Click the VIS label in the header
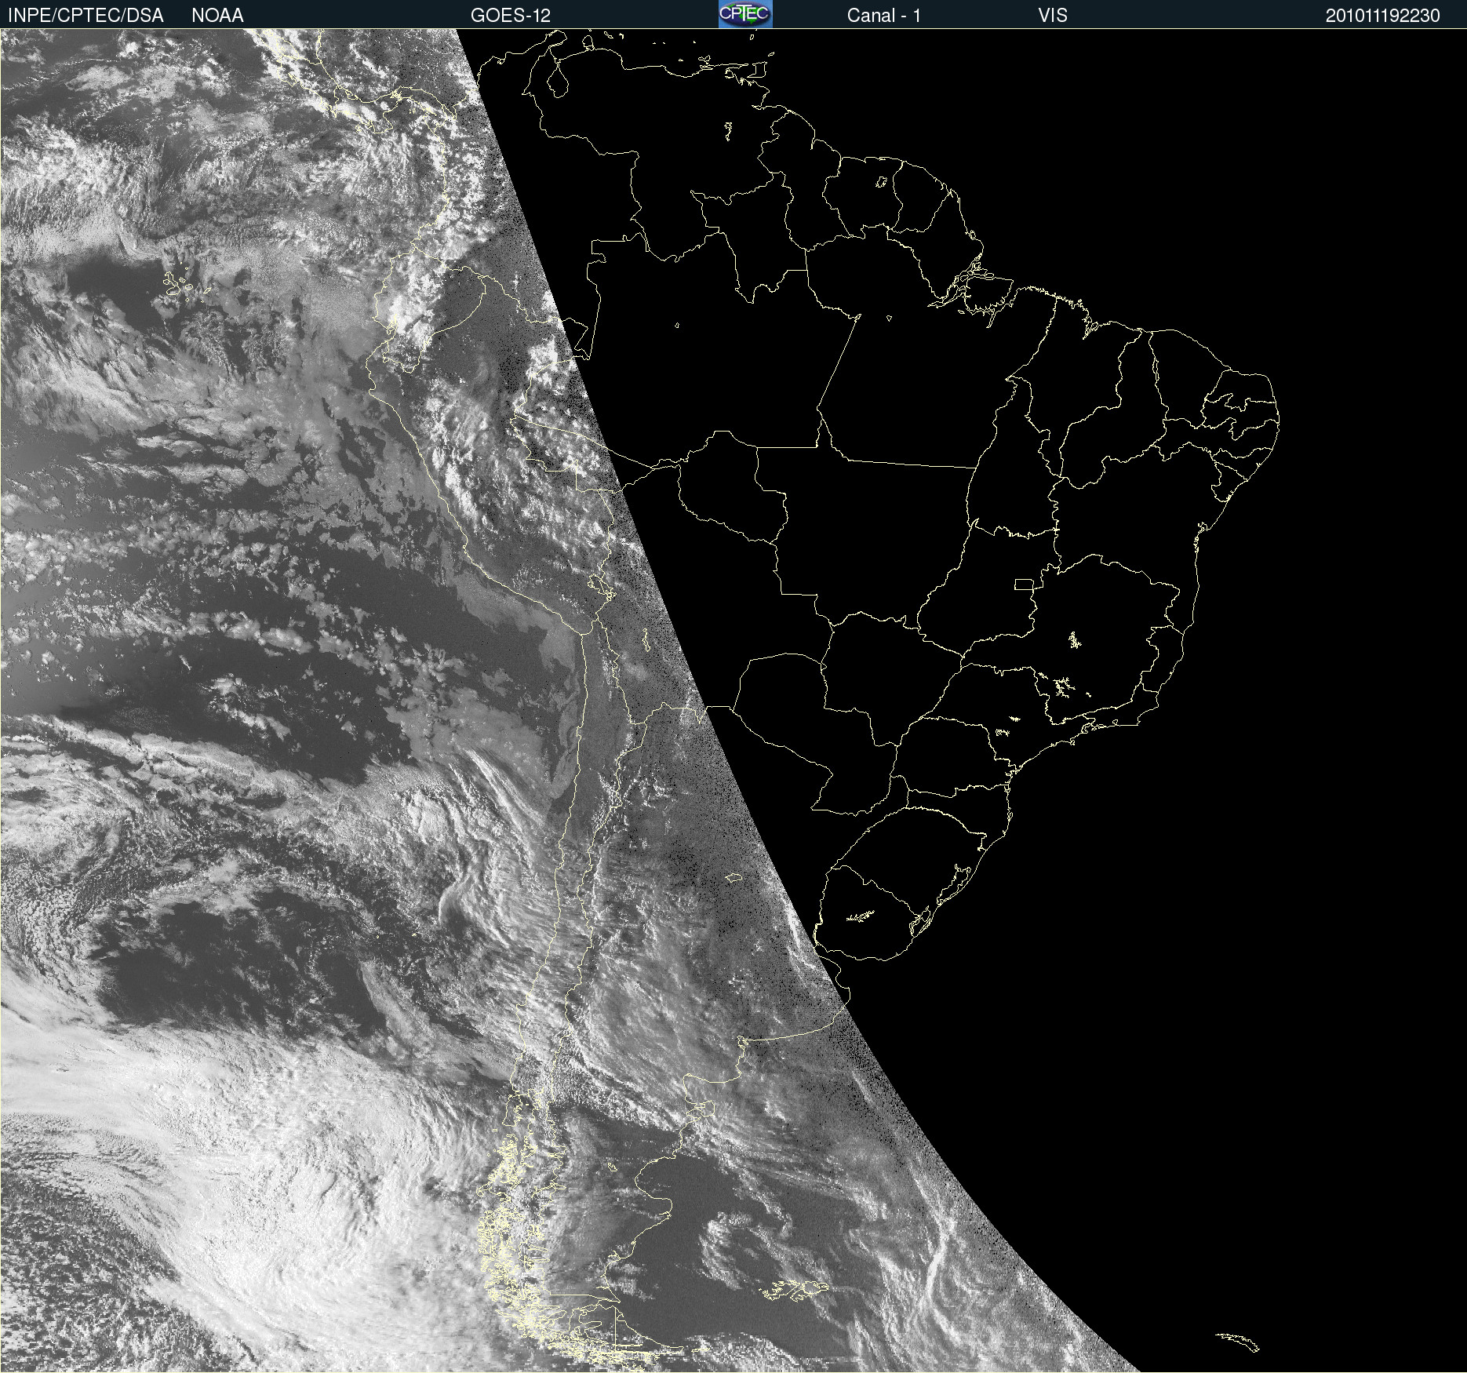Image resolution: width=1467 pixels, height=1373 pixels. [x=1053, y=16]
